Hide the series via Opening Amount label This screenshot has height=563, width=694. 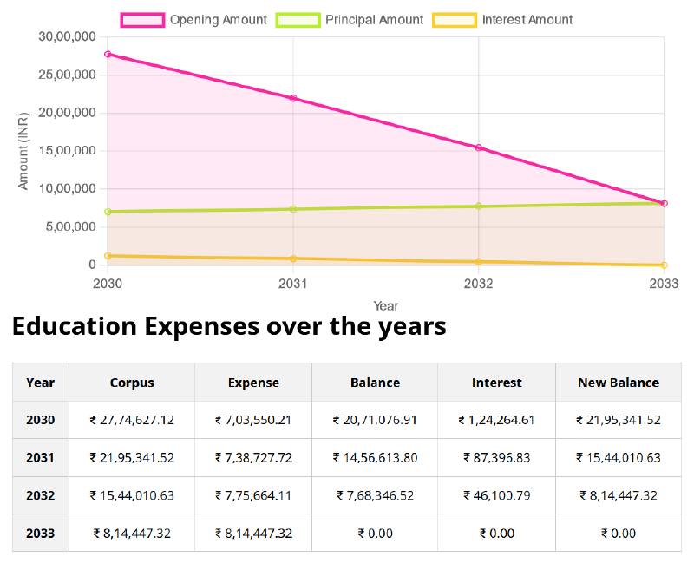pyautogui.click(x=218, y=20)
